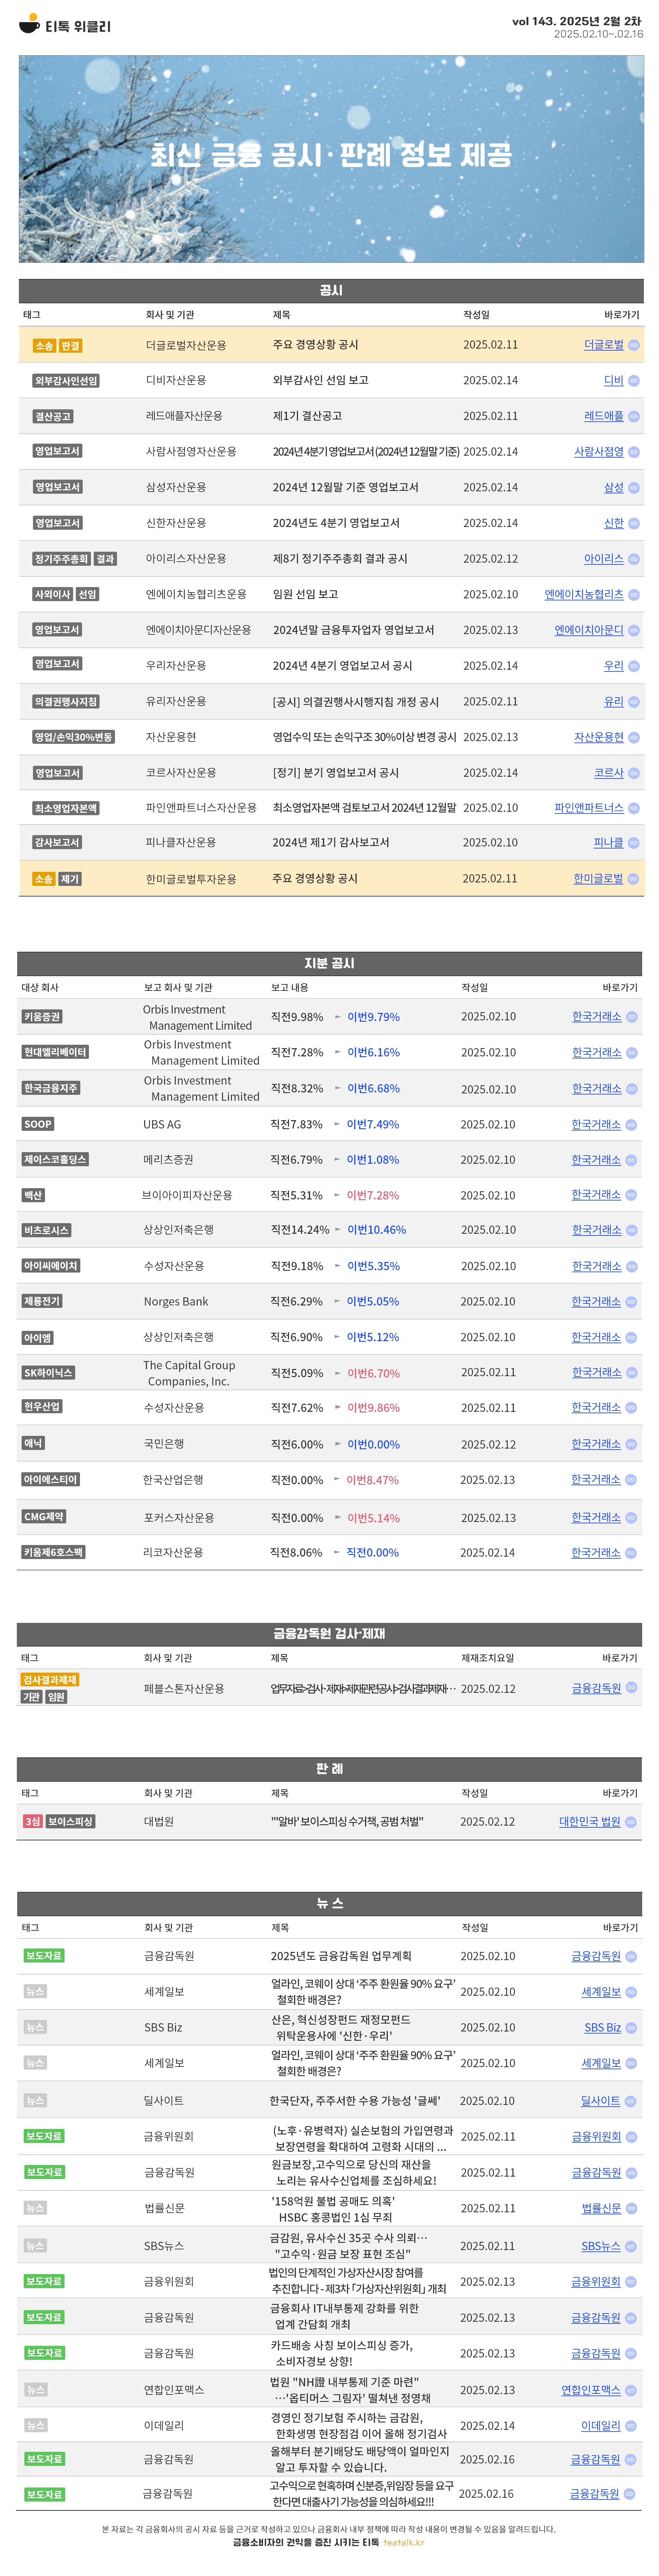Open the 더글로벌 link
Viewport: 659px width, 2576px height.
tap(604, 345)
